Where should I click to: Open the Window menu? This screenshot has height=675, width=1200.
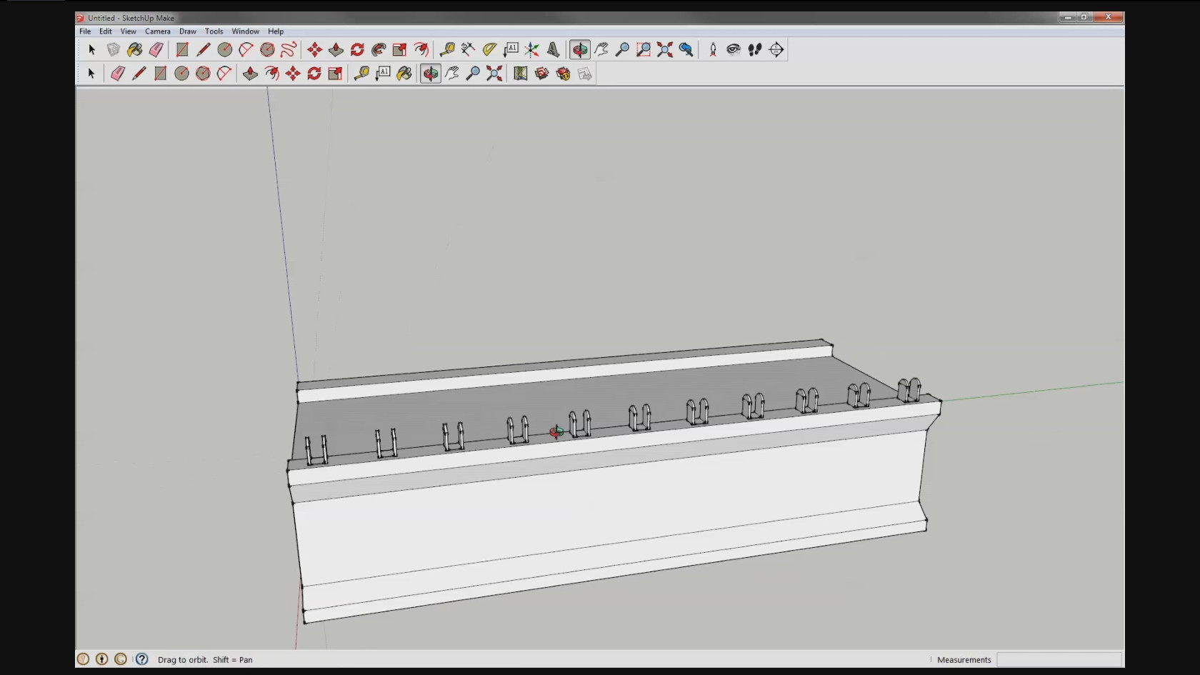[x=245, y=31]
